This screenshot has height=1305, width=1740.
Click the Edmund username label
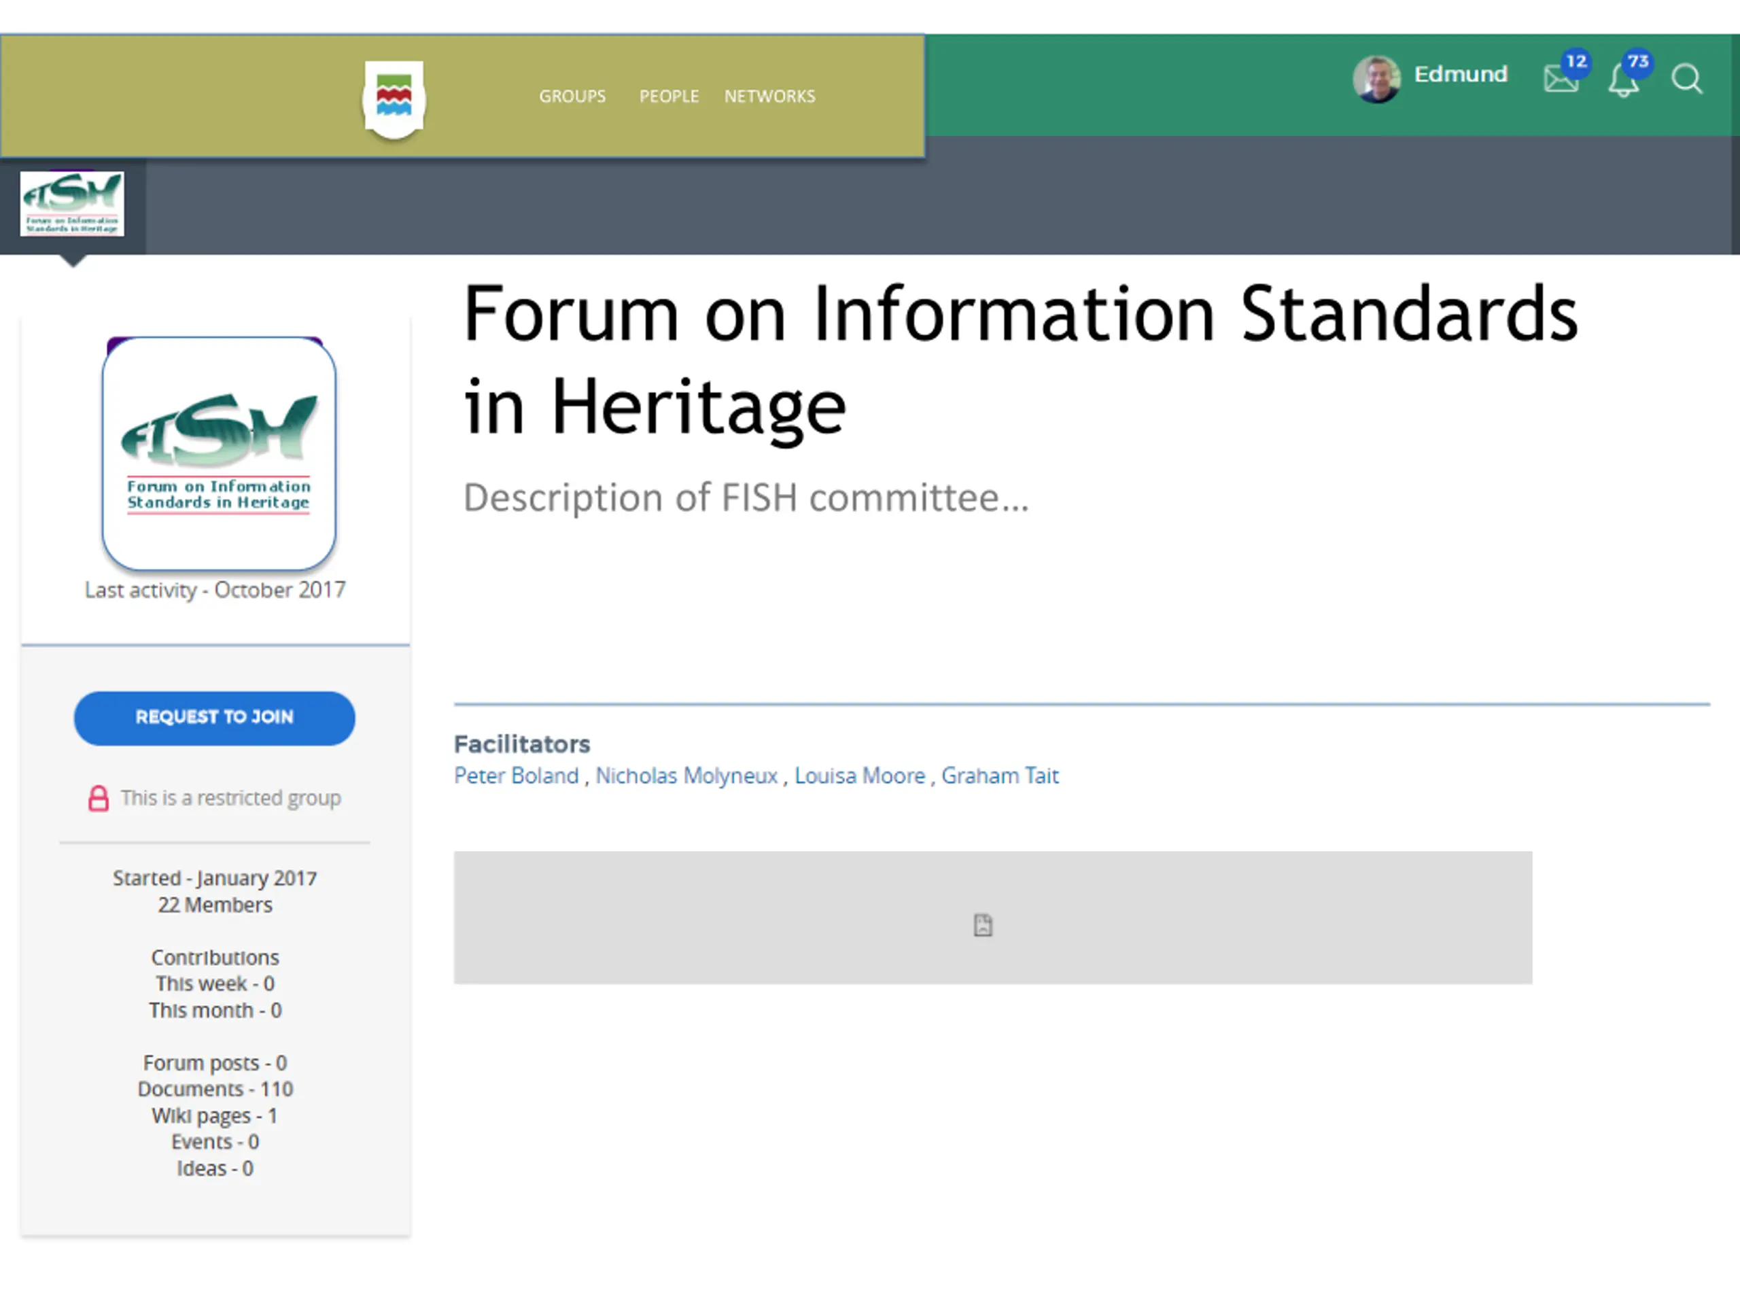point(1461,74)
